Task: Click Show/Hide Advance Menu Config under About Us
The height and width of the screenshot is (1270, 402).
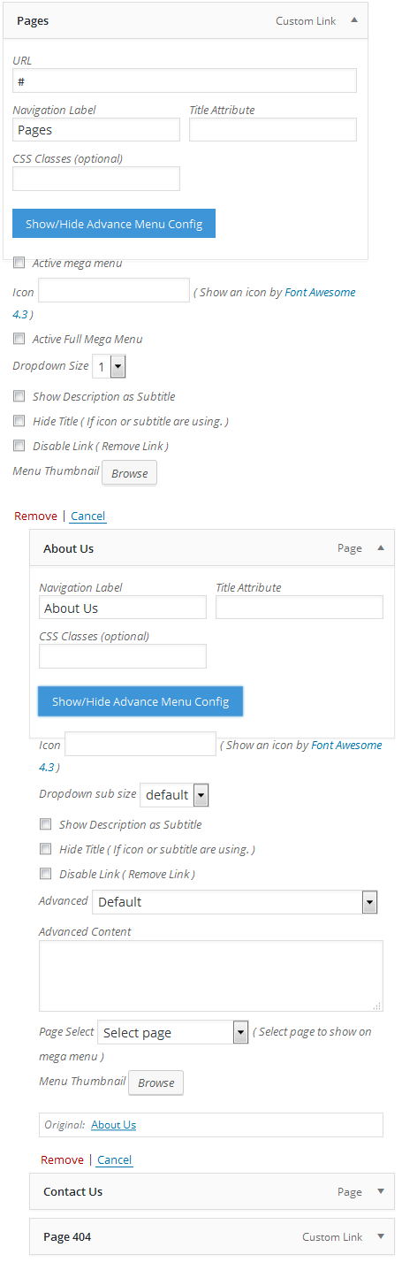Action: [140, 701]
